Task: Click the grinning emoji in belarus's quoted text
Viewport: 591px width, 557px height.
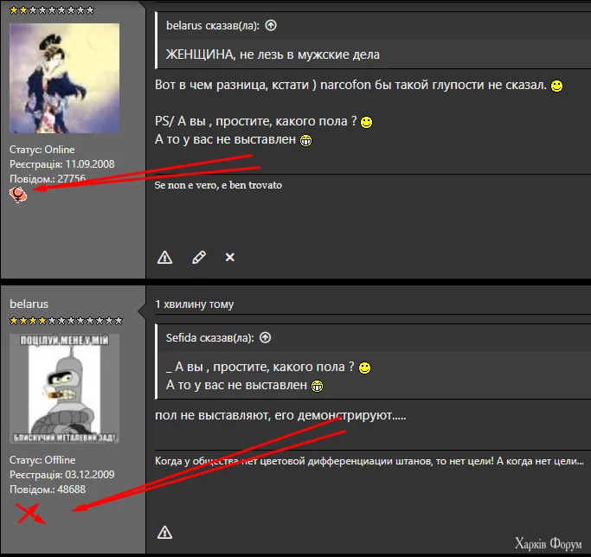Action: (x=317, y=386)
